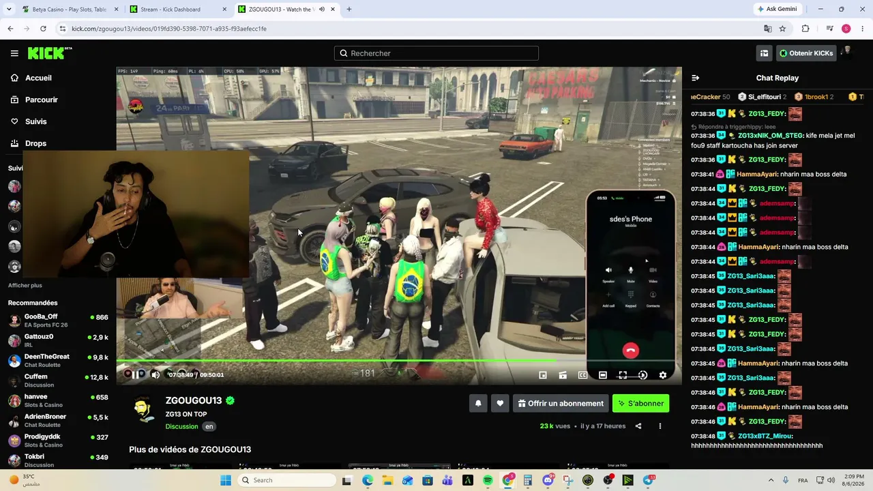Screen dimensions: 873x491
Task: Open the browser extensions menu
Action: pos(805,29)
